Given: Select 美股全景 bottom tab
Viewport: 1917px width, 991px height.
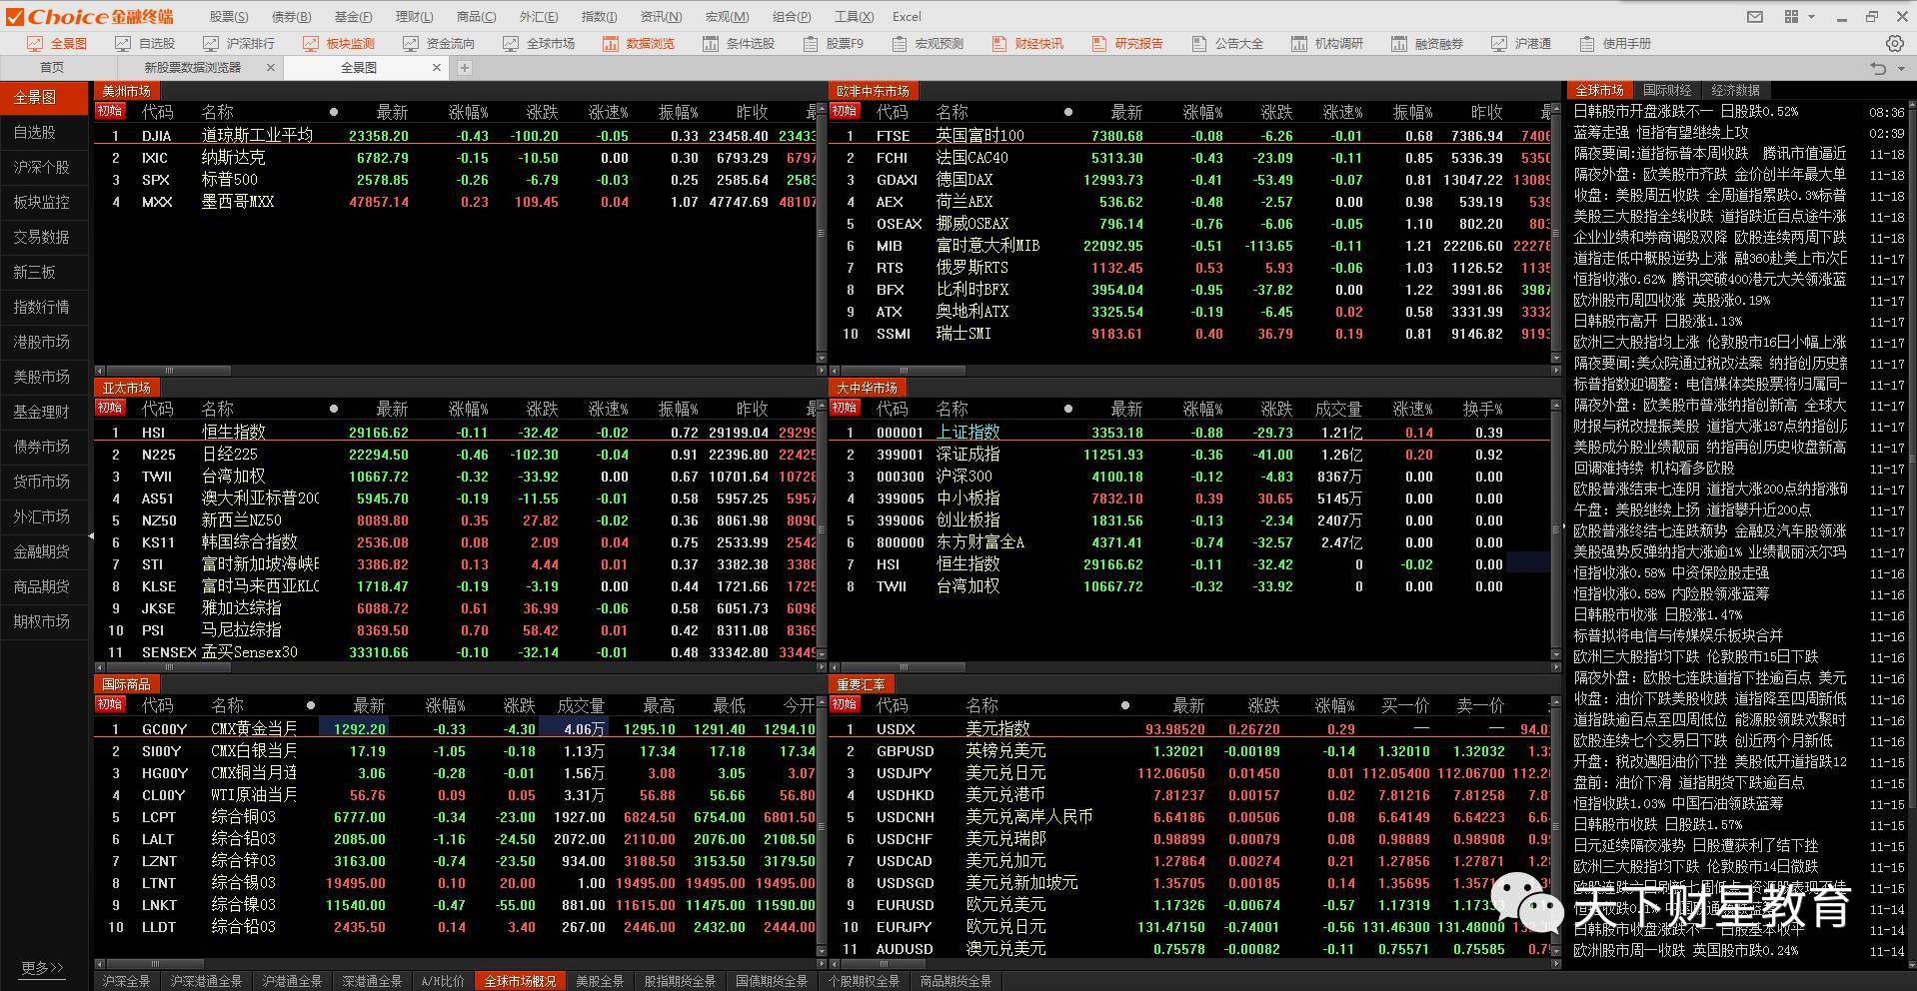Looking at the screenshot, I should pyautogui.click(x=600, y=981).
